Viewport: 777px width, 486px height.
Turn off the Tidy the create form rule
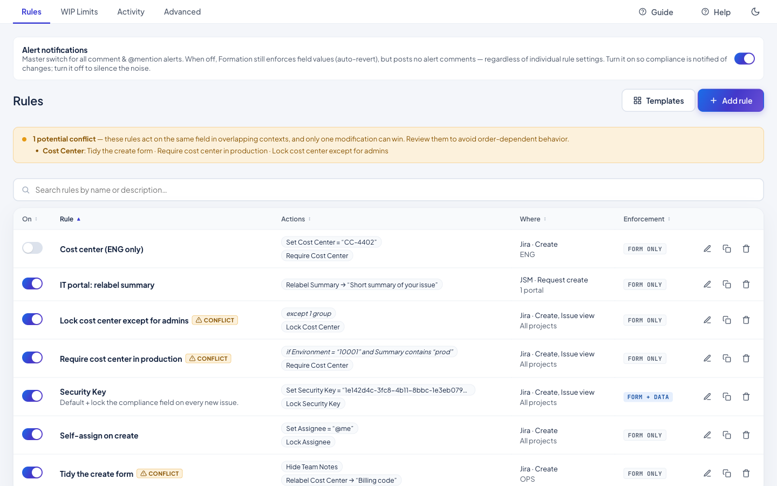click(x=32, y=473)
